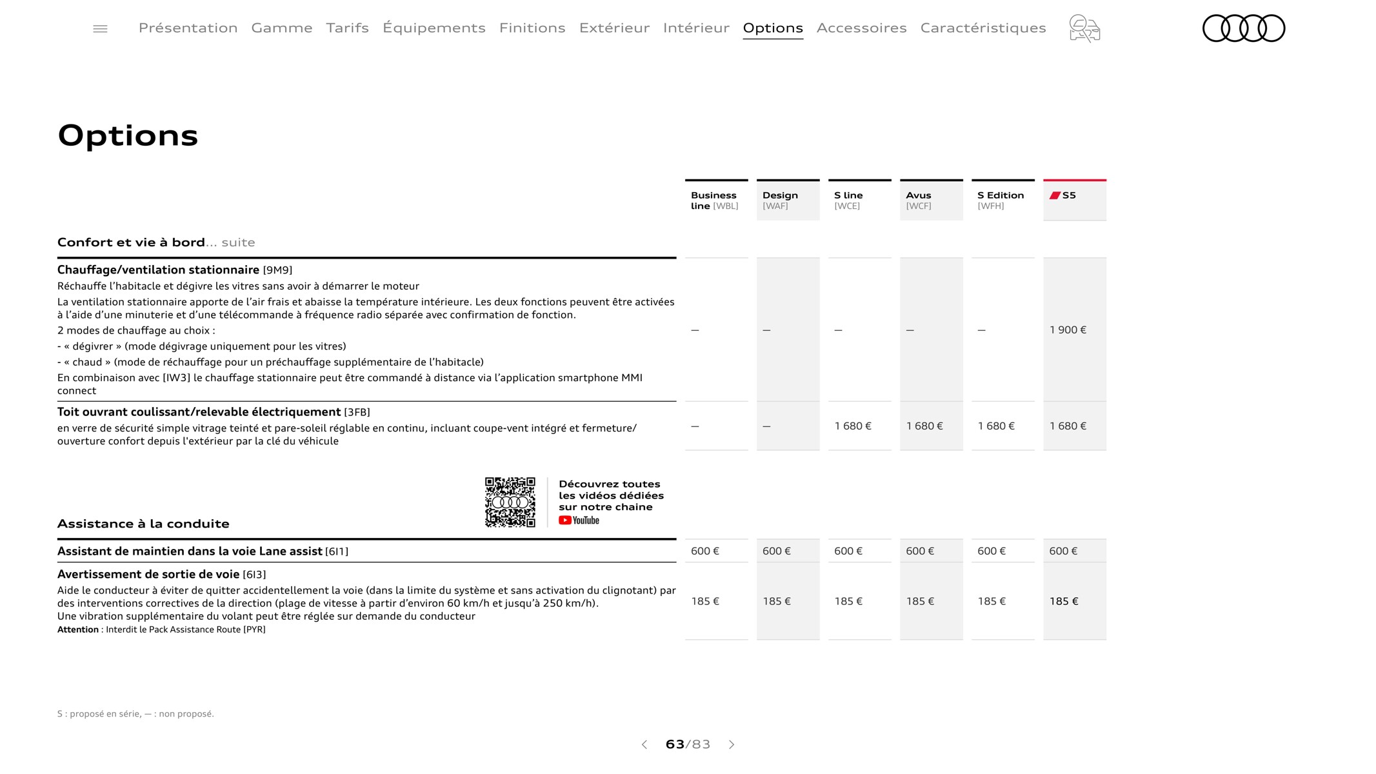The width and height of the screenshot is (1376, 774).
Task: Click the page counter 63/83
Action: [x=688, y=744]
